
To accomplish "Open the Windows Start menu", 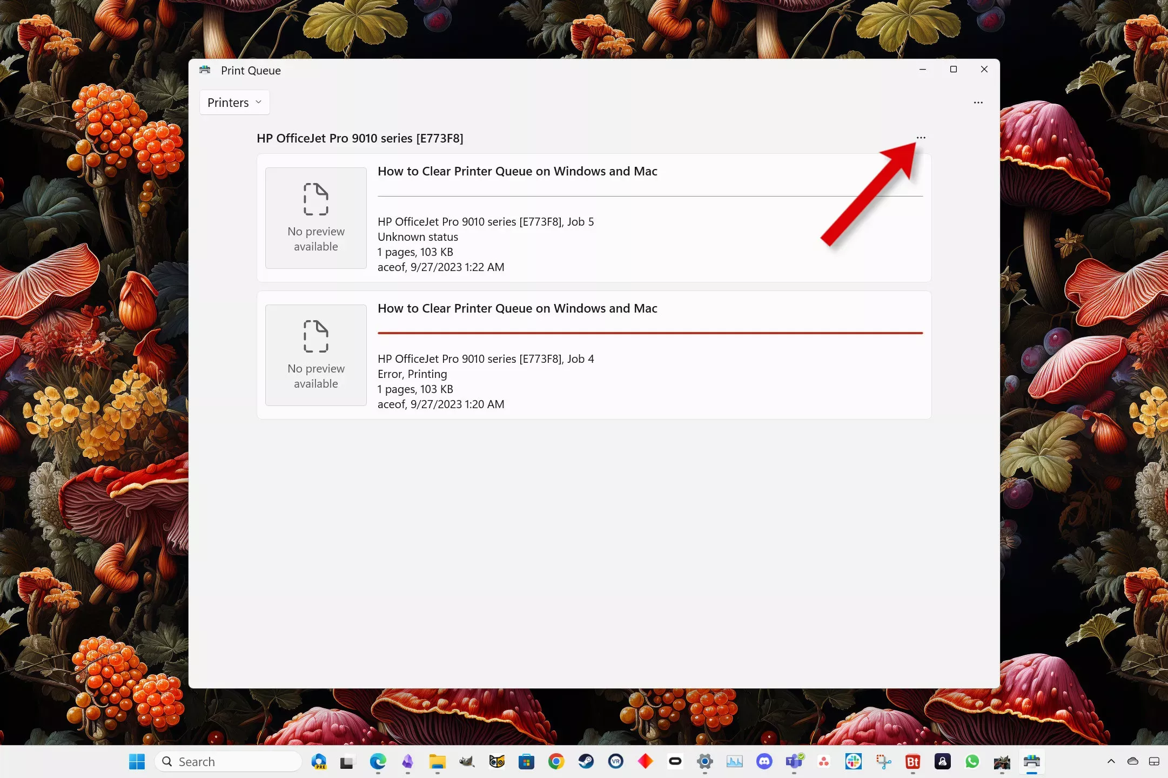I will 137,761.
